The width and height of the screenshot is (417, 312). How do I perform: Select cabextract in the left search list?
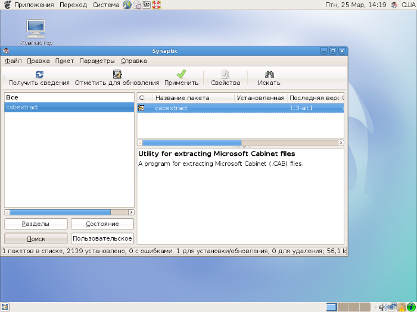69,107
